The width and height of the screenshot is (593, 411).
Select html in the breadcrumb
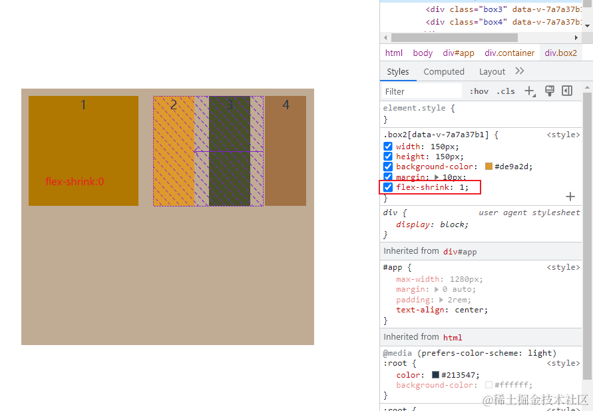(394, 53)
